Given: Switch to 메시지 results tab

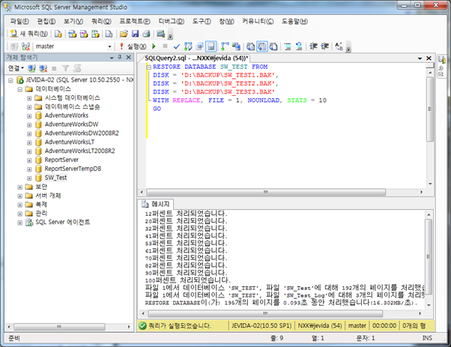Looking at the screenshot, I should pyautogui.click(x=156, y=204).
